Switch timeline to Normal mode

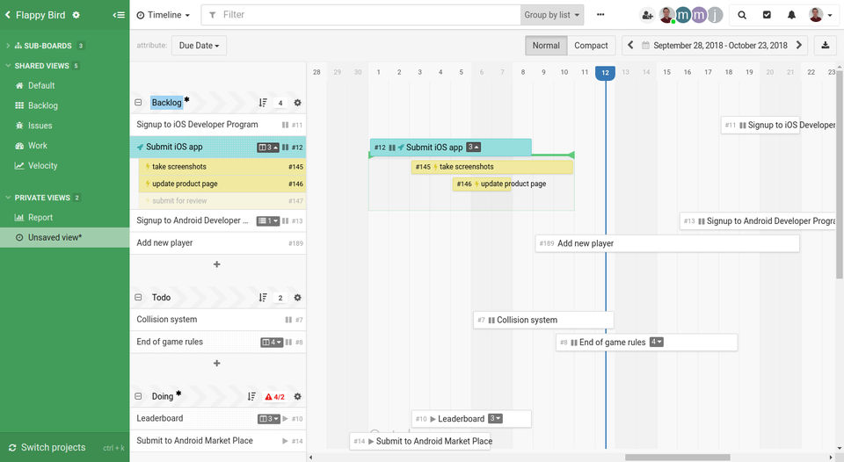tap(546, 46)
